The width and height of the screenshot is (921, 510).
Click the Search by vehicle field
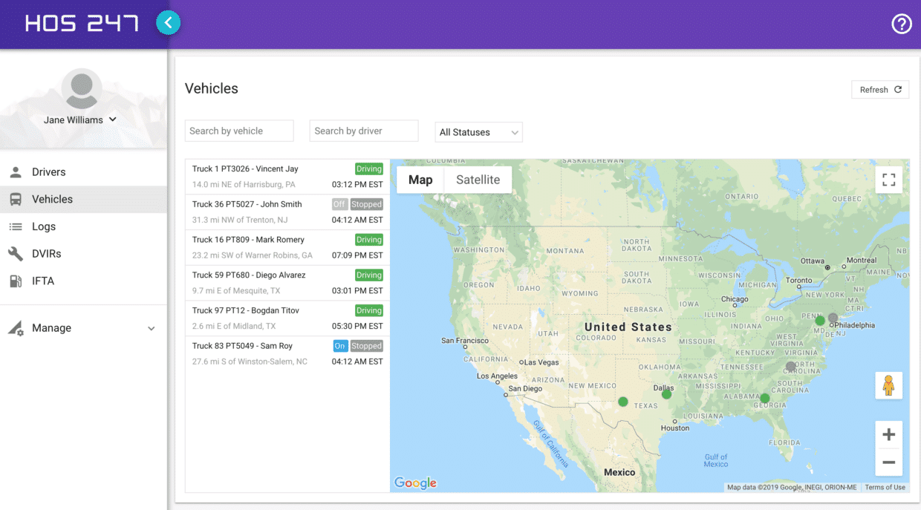click(239, 130)
